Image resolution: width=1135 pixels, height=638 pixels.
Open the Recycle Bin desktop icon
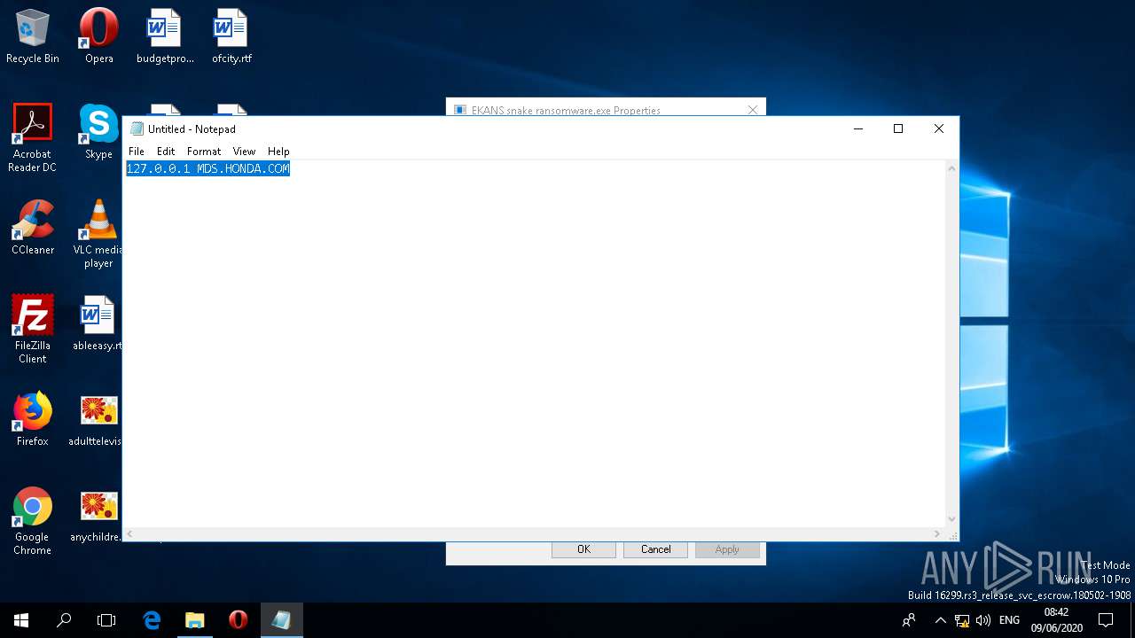(33, 35)
